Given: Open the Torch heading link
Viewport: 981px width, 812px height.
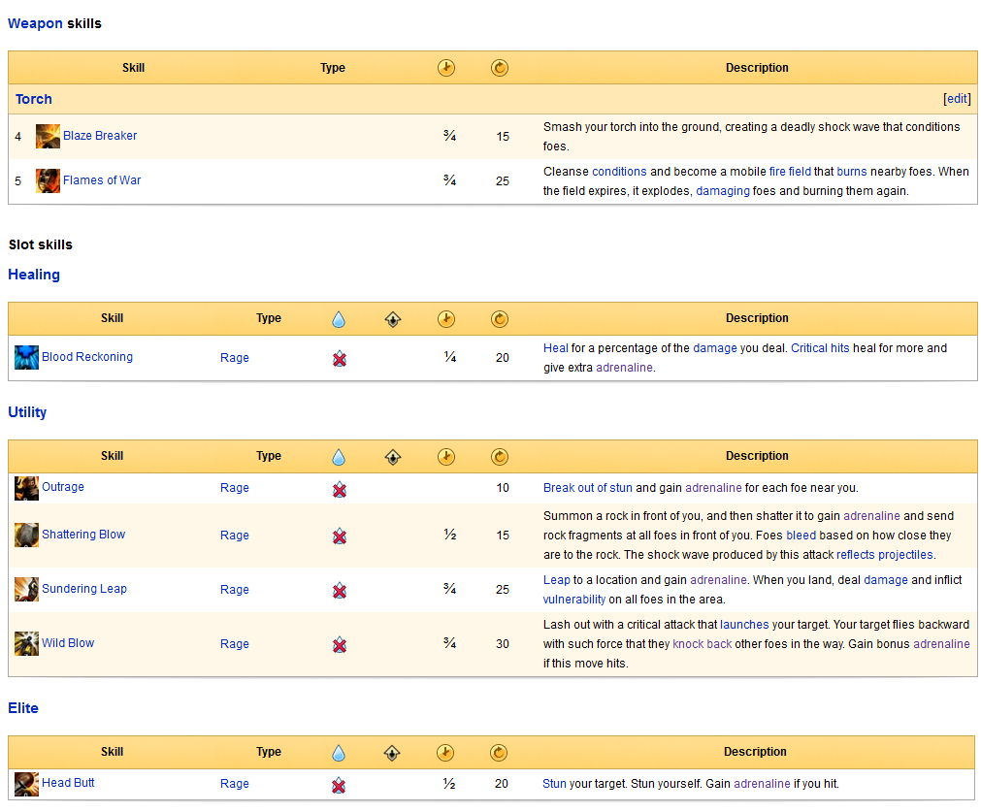Looking at the screenshot, I should click(34, 99).
